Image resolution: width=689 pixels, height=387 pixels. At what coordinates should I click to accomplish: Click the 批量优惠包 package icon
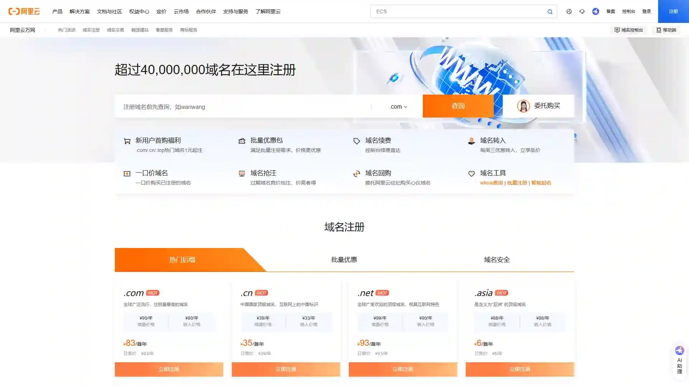[242, 141]
